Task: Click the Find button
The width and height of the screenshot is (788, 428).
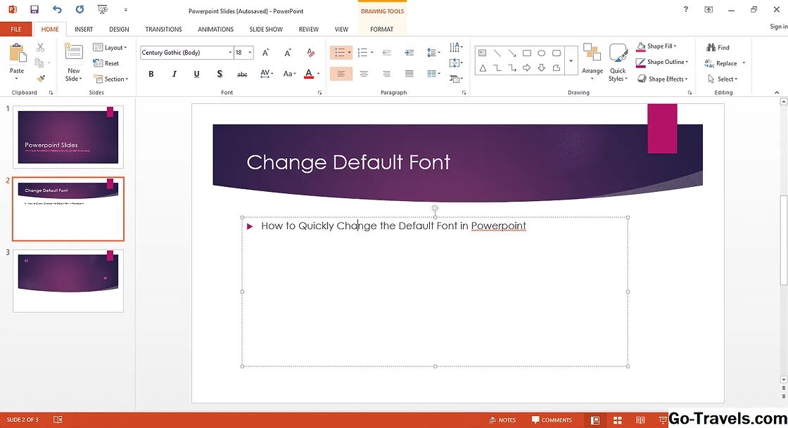Action: (718, 47)
